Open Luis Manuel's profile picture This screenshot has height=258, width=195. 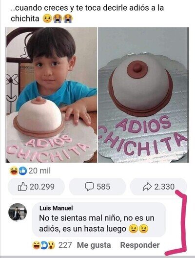(x=18, y=212)
